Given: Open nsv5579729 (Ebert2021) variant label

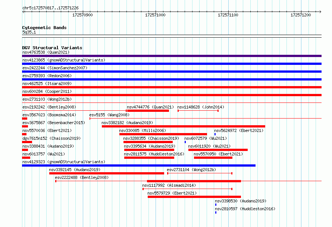Looking at the screenshot, I should click(x=172, y=193).
